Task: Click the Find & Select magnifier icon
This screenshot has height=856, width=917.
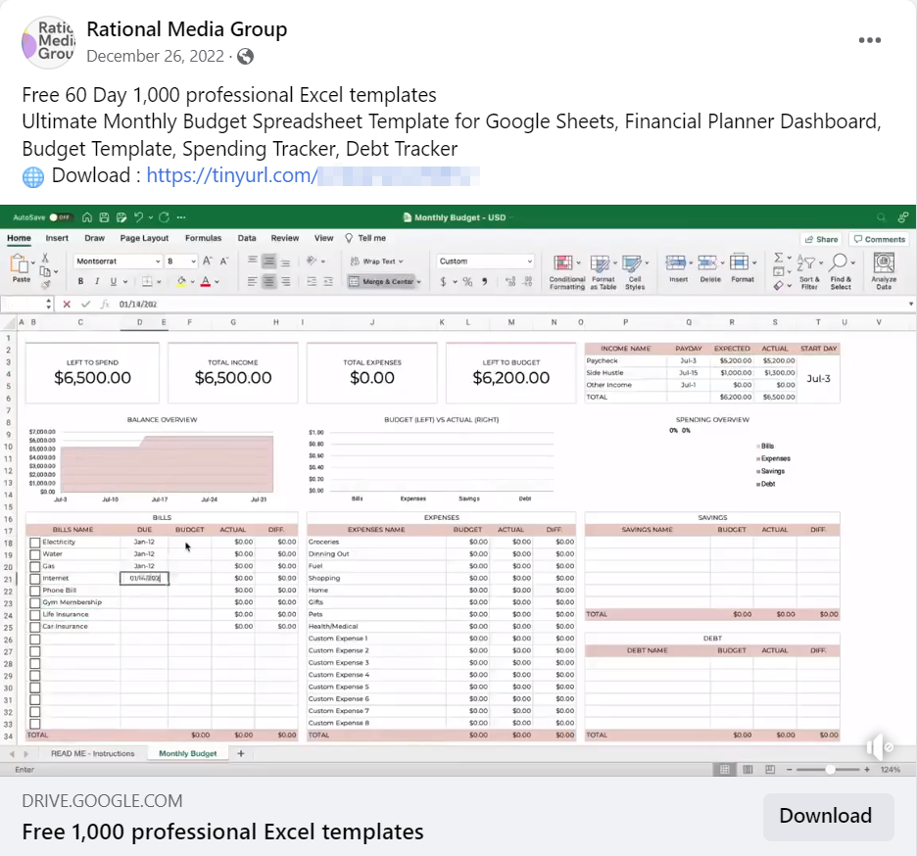Action: (x=840, y=263)
